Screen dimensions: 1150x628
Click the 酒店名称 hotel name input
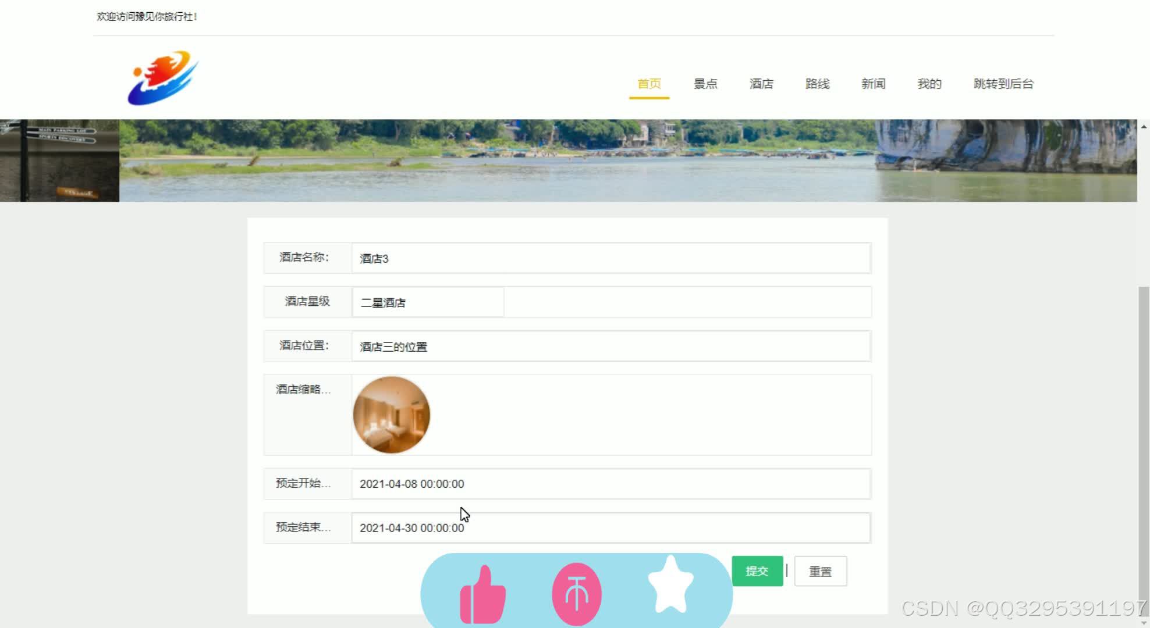(x=610, y=258)
